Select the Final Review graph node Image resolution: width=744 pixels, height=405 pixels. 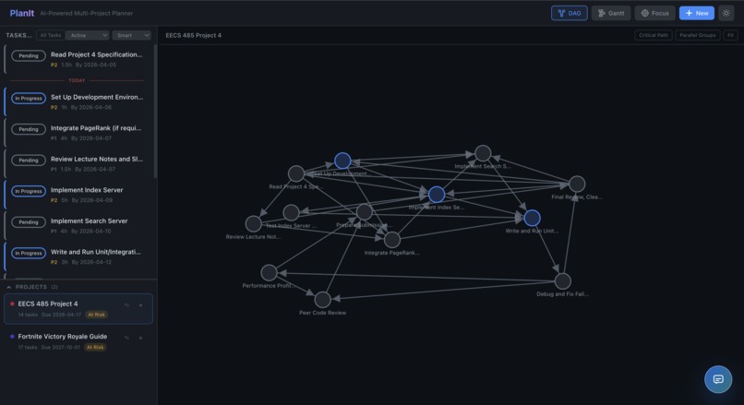coord(577,184)
